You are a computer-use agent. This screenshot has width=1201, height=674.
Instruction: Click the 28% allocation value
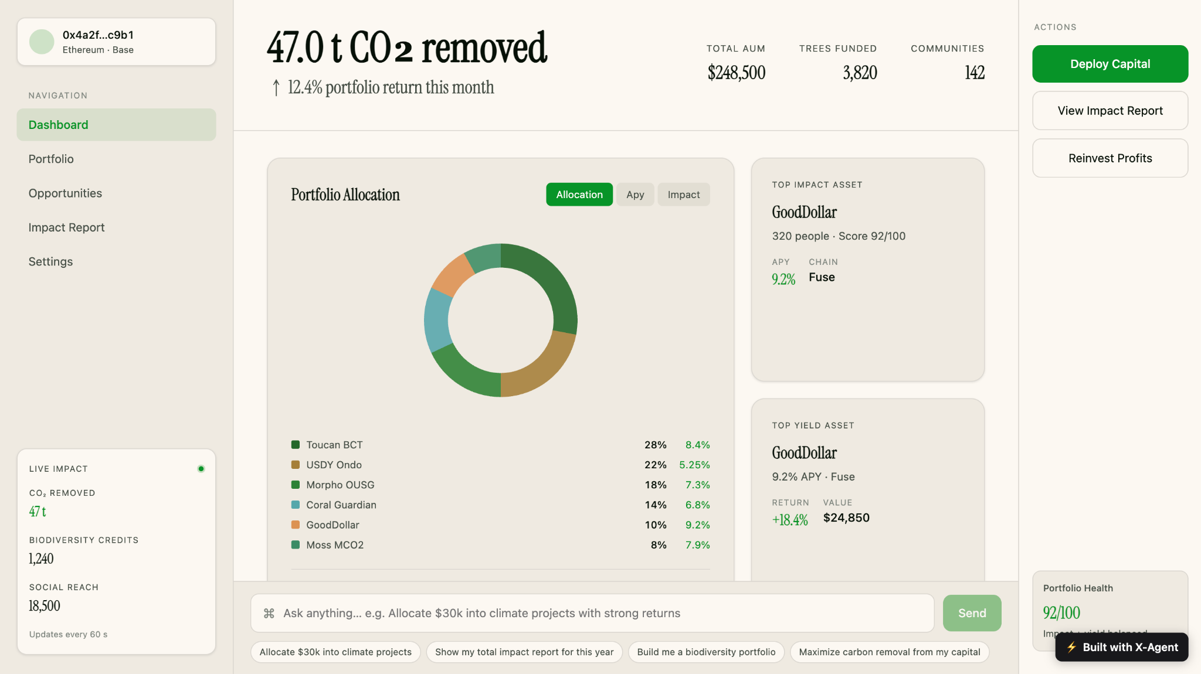tap(656, 445)
